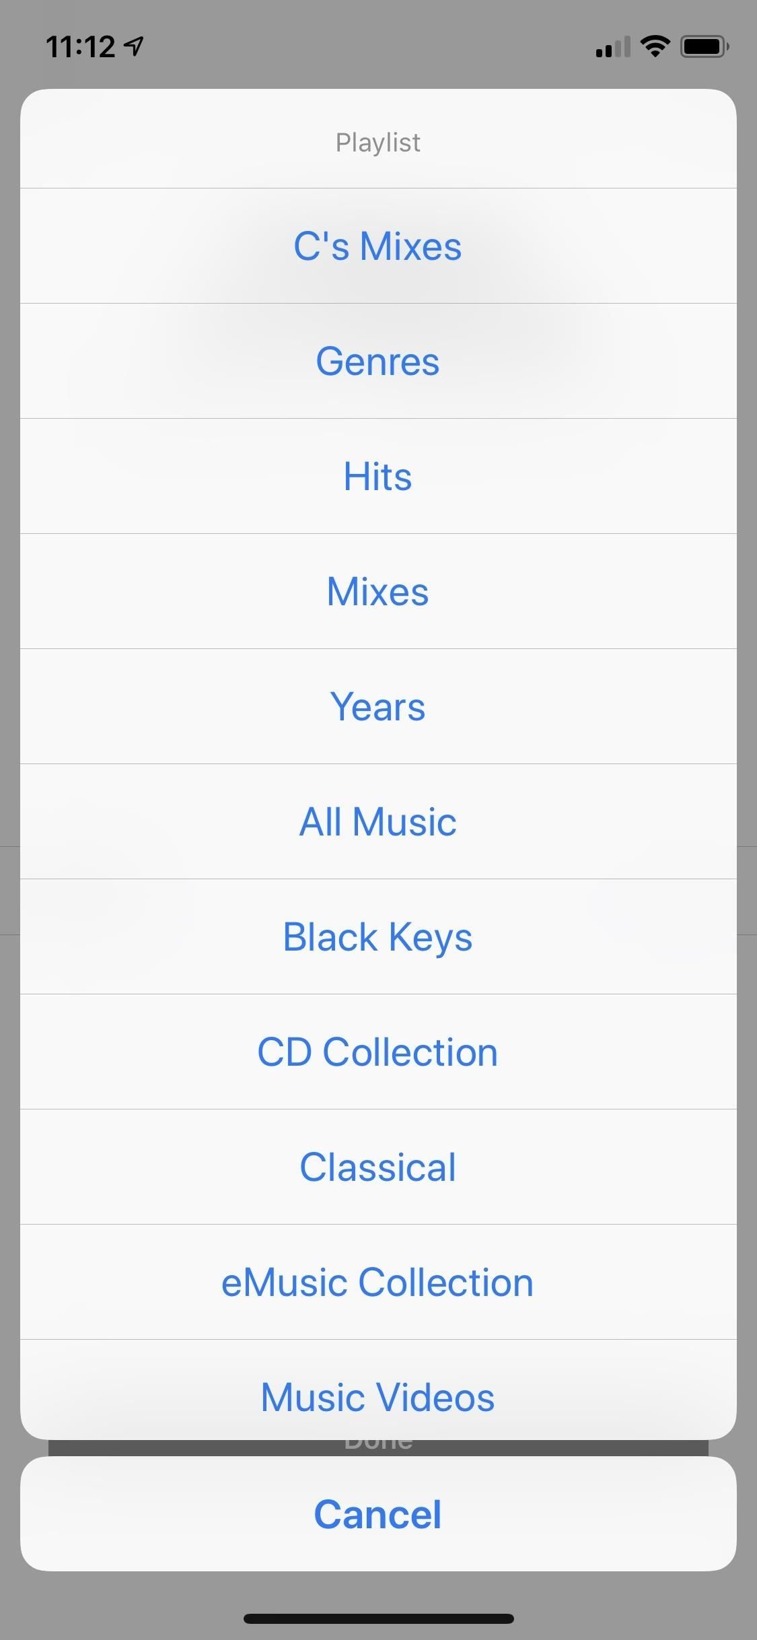The width and height of the screenshot is (757, 1640).
Task: Tap the location services arrow icon
Action: (134, 46)
